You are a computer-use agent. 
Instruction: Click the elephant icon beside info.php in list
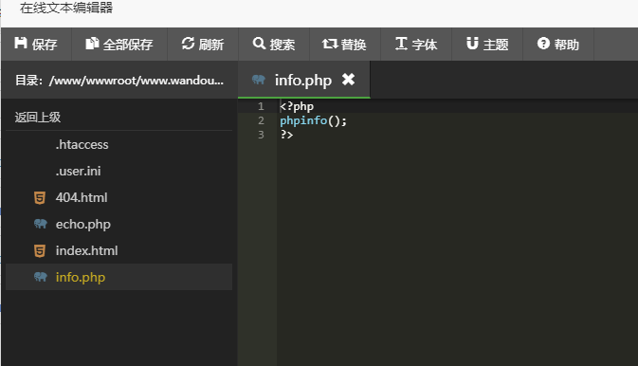point(40,277)
